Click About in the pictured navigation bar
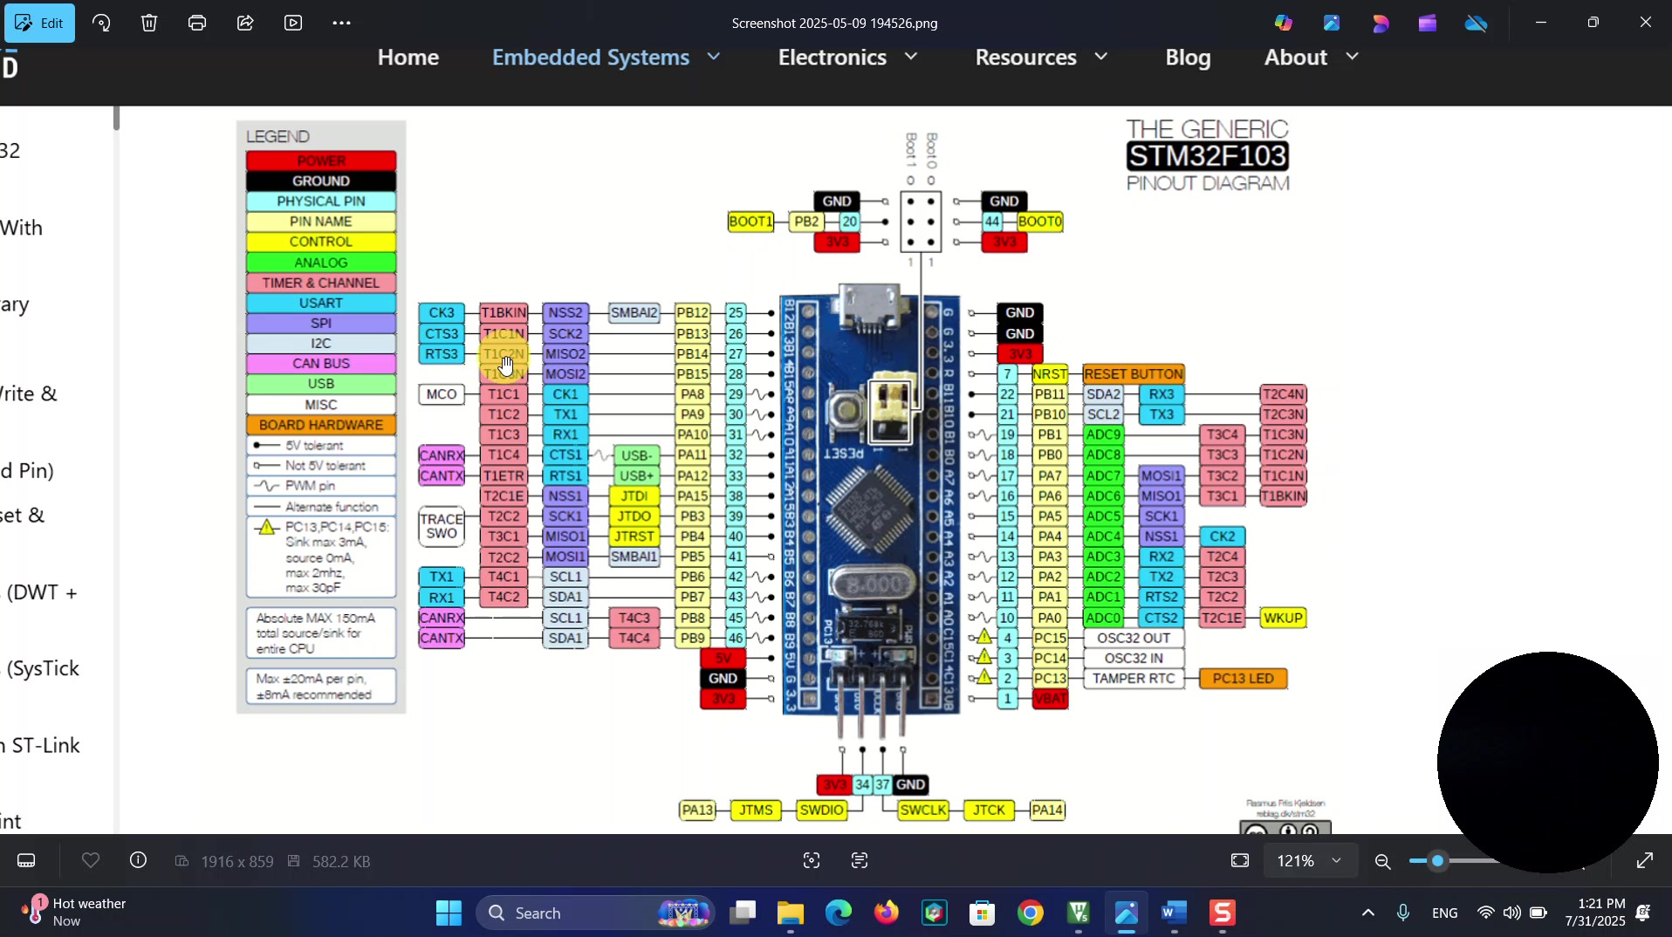The image size is (1672, 937). [1296, 58]
